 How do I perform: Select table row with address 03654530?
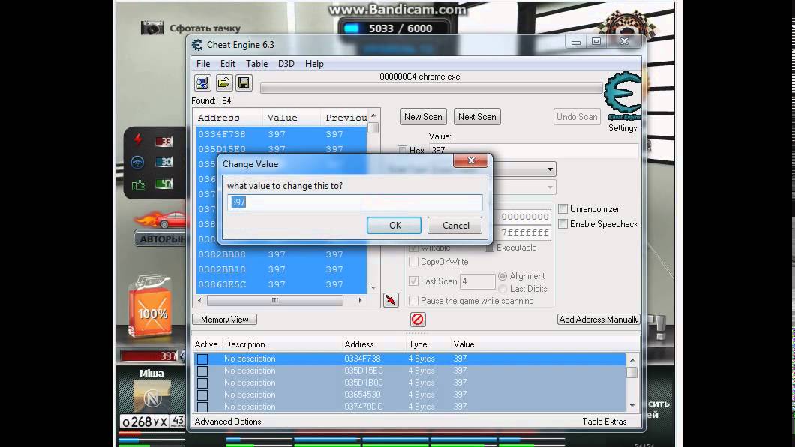[409, 394]
